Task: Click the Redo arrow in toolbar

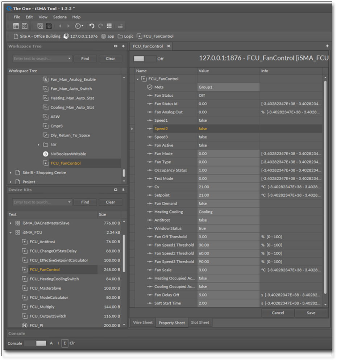Action: [100, 26]
